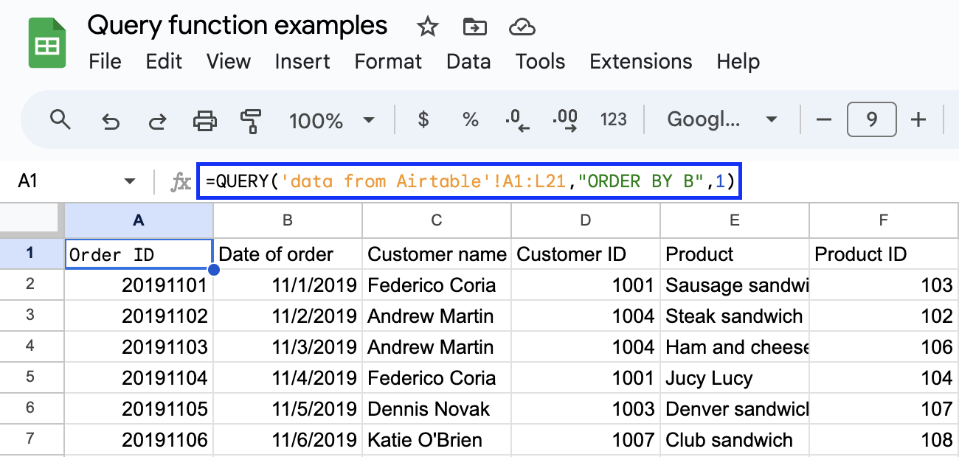Select the Katie O'Brien cell

click(x=437, y=439)
